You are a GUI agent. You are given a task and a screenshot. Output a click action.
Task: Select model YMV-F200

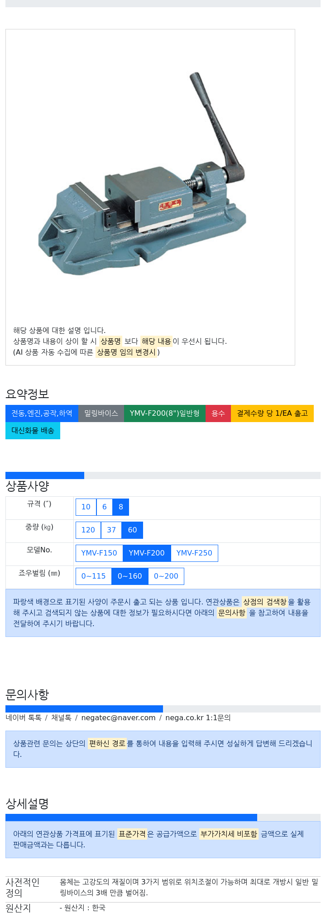(147, 553)
